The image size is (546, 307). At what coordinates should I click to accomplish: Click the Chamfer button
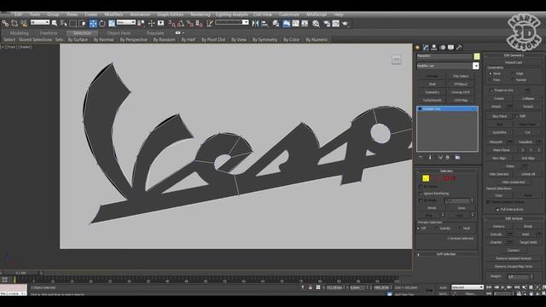click(497, 242)
